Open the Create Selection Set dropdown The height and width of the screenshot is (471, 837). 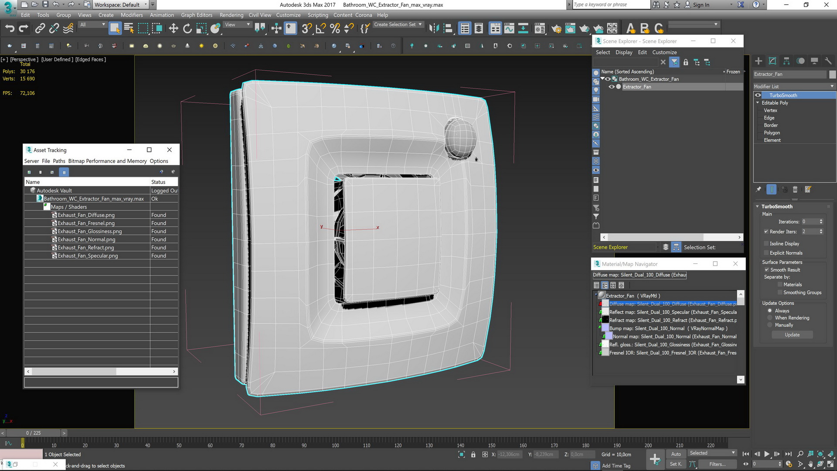click(398, 25)
